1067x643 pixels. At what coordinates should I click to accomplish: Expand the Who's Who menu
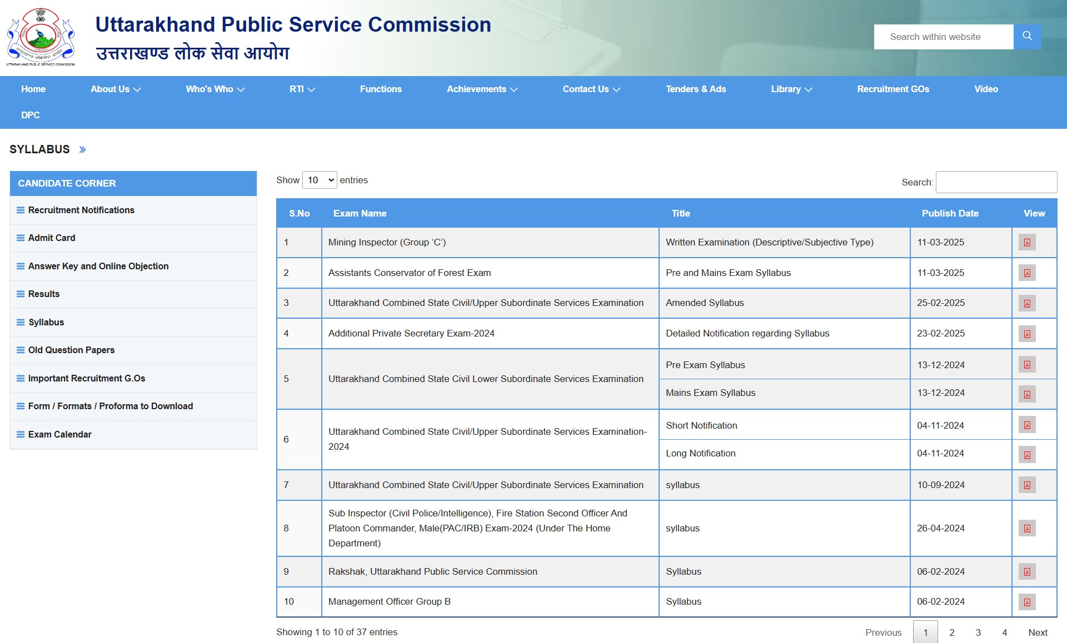(215, 89)
